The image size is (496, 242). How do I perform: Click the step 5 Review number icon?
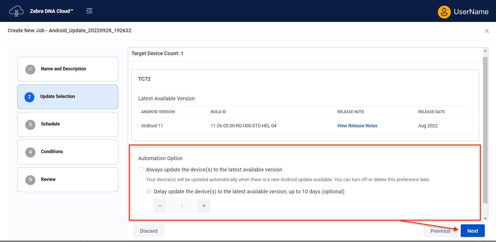click(x=30, y=180)
